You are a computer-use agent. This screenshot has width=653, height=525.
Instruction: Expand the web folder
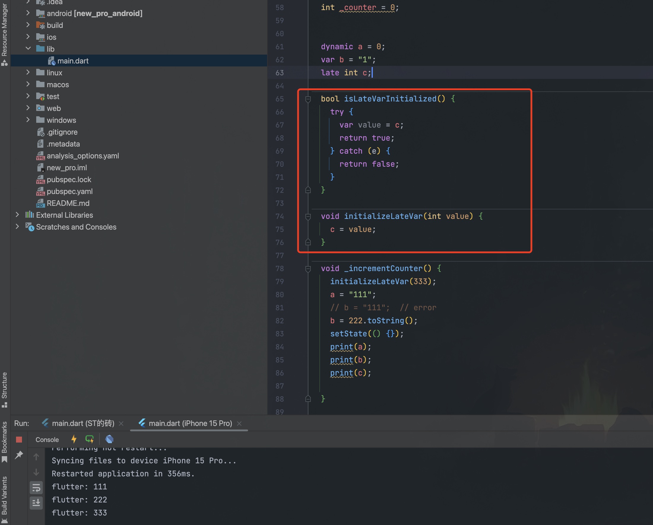click(28, 108)
